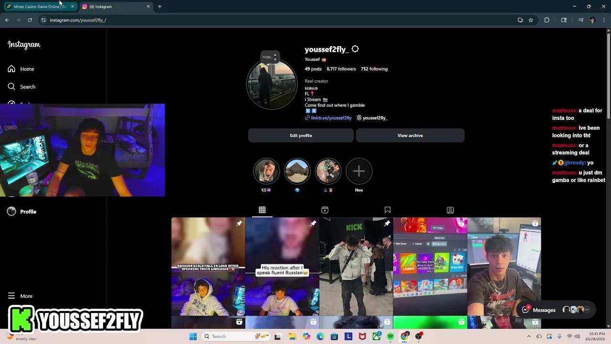Screen dimensions: 611x344
Task: Switch to the Saved bookmark tab
Action: point(388,210)
